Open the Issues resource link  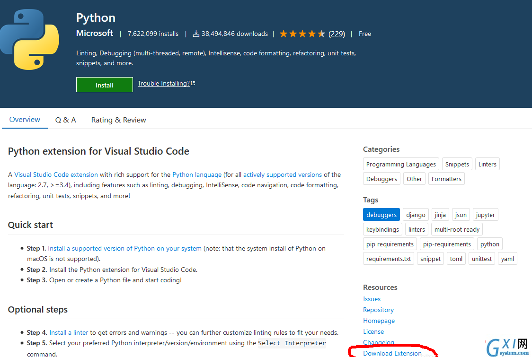pyautogui.click(x=372, y=299)
